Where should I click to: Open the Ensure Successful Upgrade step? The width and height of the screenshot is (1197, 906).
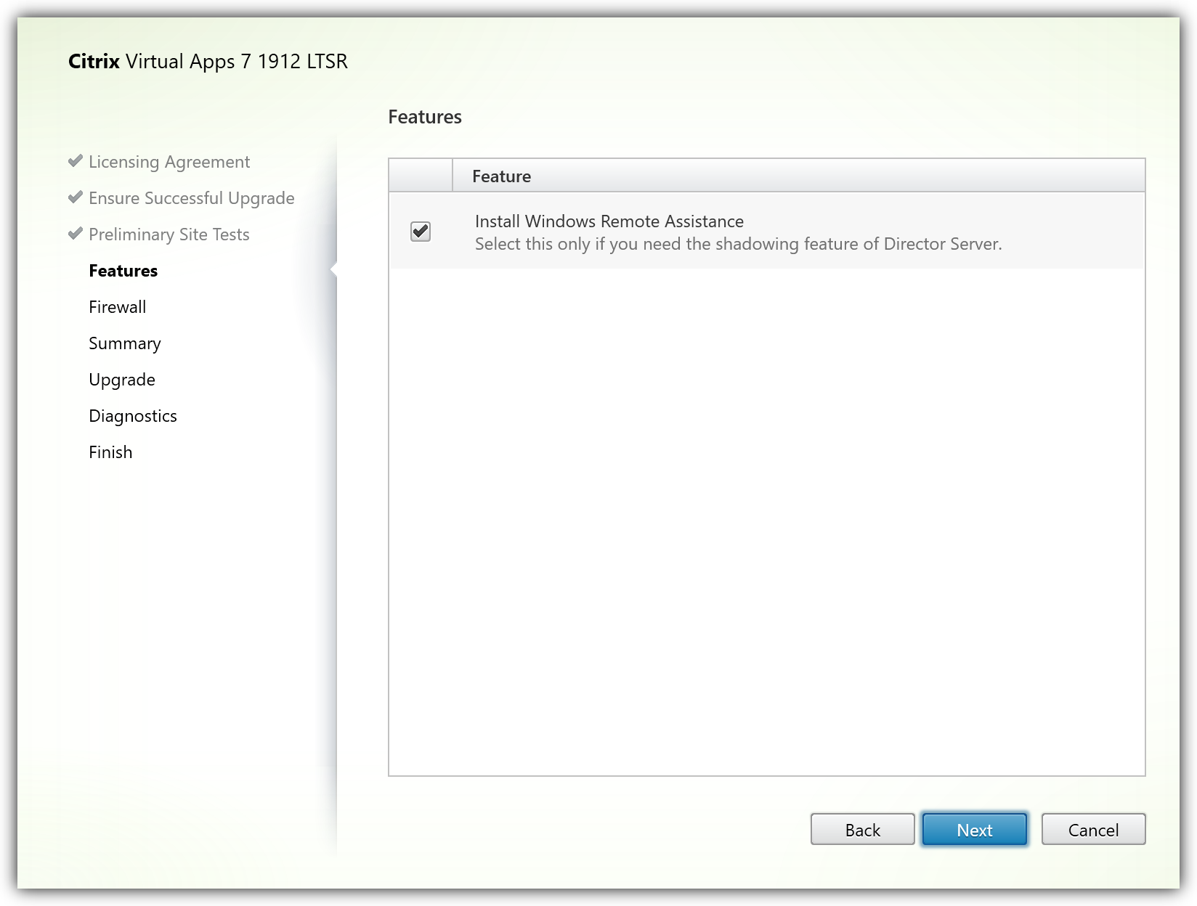[x=191, y=198]
